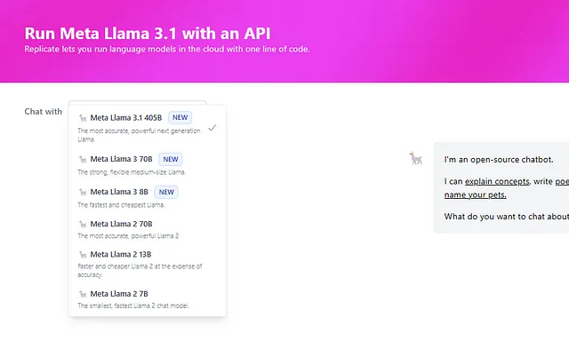Click the llama icon beside Meta Llama 2 70B
The width and height of the screenshot is (569, 341).
(83, 225)
